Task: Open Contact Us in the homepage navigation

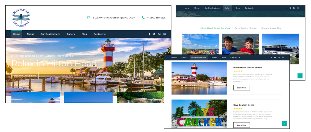Action: pos(100,34)
